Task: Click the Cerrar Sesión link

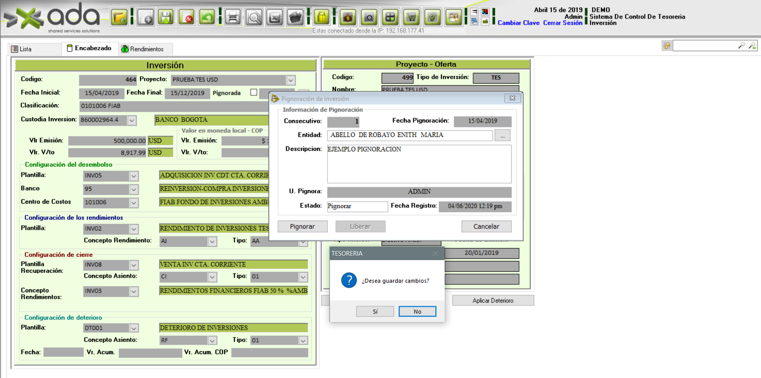Action: [562, 23]
